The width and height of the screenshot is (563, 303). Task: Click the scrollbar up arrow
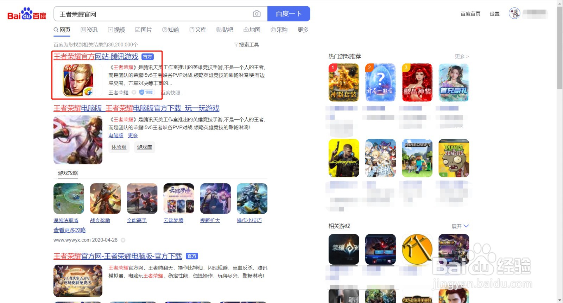pyautogui.click(x=560, y=3)
